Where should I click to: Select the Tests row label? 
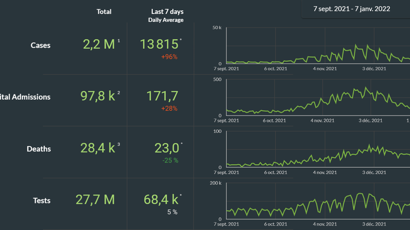pos(42,201)
